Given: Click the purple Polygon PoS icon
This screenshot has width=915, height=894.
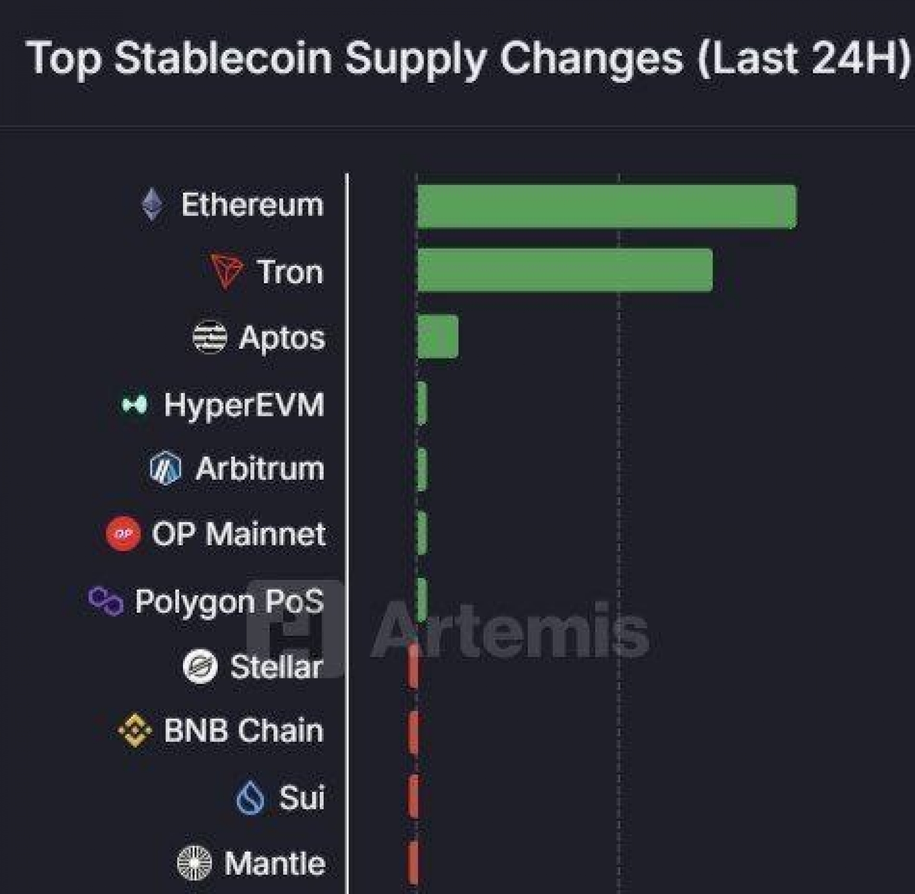Looking at the screenshot, I should [106, 601].
